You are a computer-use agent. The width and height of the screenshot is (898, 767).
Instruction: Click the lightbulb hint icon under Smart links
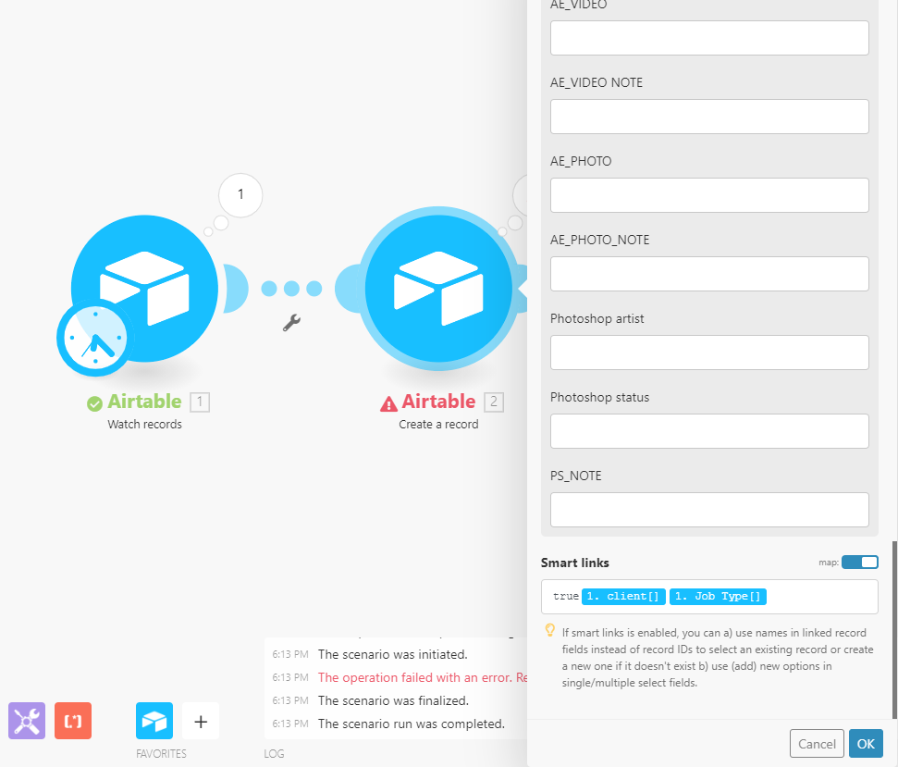coord(549,631)
